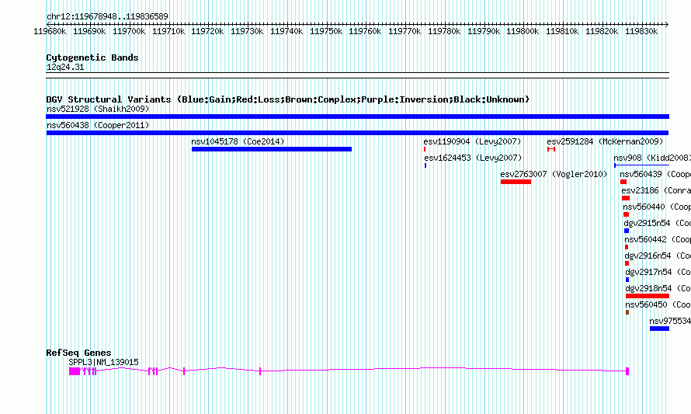Open the nsv560438 (Cooper2011) label
This screenshot has width=691, height=414.
pyautogui.click(x=98, y=125)
